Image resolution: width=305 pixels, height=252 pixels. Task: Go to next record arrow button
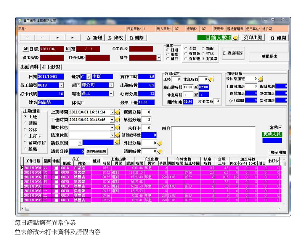pos(58,38)
